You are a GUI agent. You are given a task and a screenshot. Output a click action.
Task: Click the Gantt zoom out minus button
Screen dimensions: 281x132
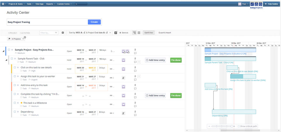pos(209,126)
